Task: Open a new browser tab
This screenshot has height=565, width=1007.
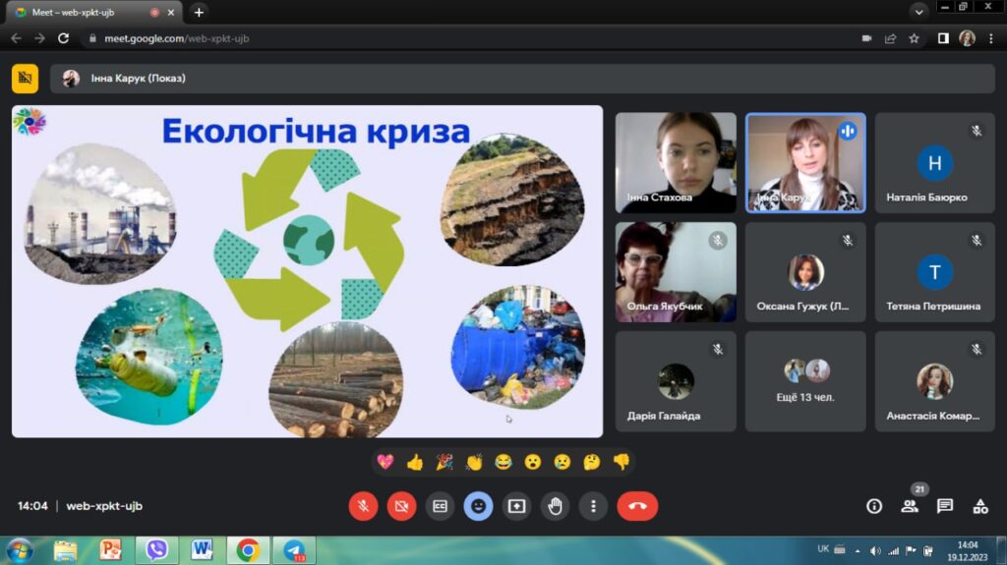Action: point(199,12)
